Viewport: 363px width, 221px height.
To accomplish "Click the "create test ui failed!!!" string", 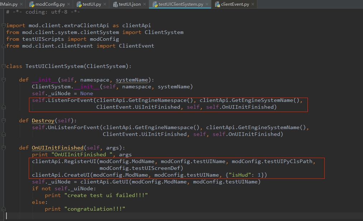I will tap(106, 195).
